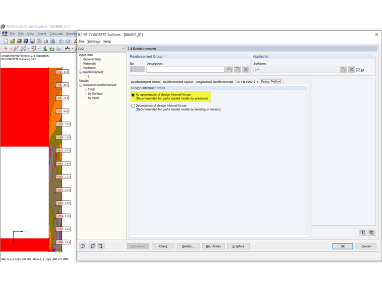Open file using the folder icon in RFEM
Image resolution: width=382 pixels, height=286 pixels.
tap(13, 41)
